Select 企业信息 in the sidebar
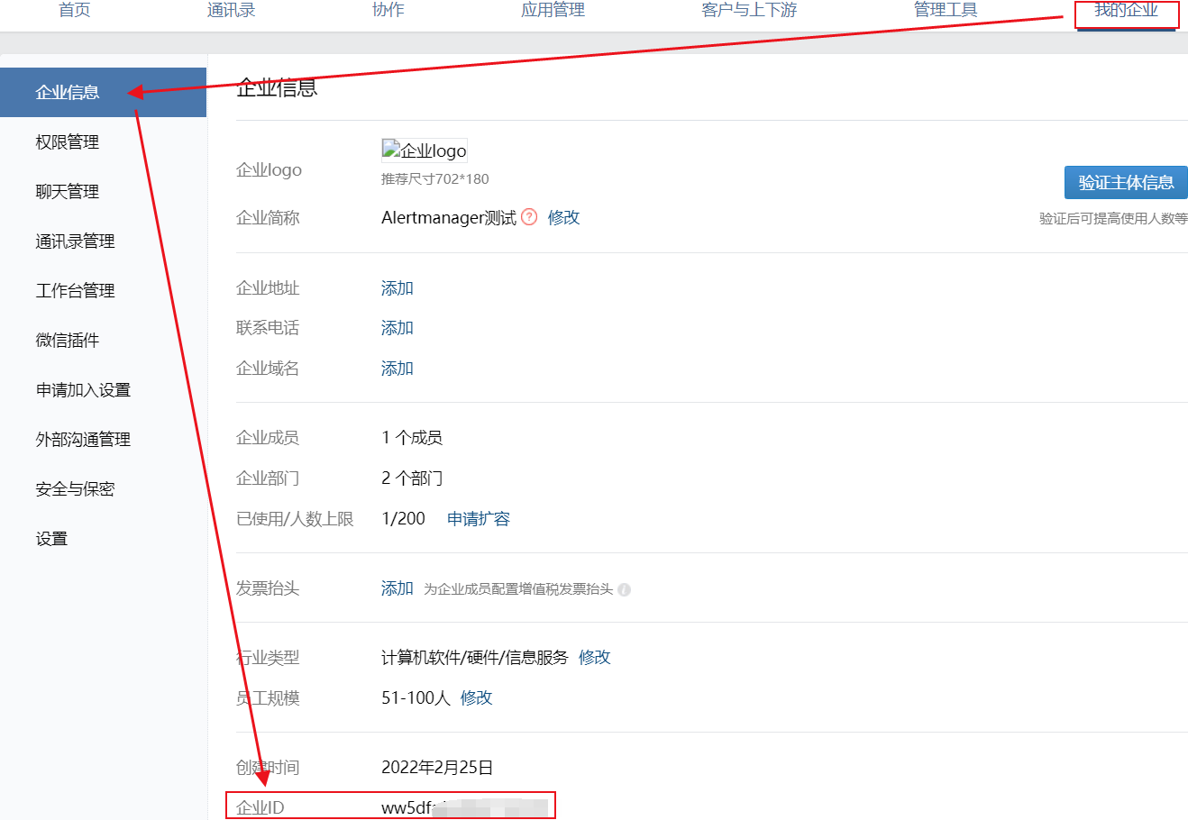Viewport: 1188px width, 820px height. tap(103, 92)
